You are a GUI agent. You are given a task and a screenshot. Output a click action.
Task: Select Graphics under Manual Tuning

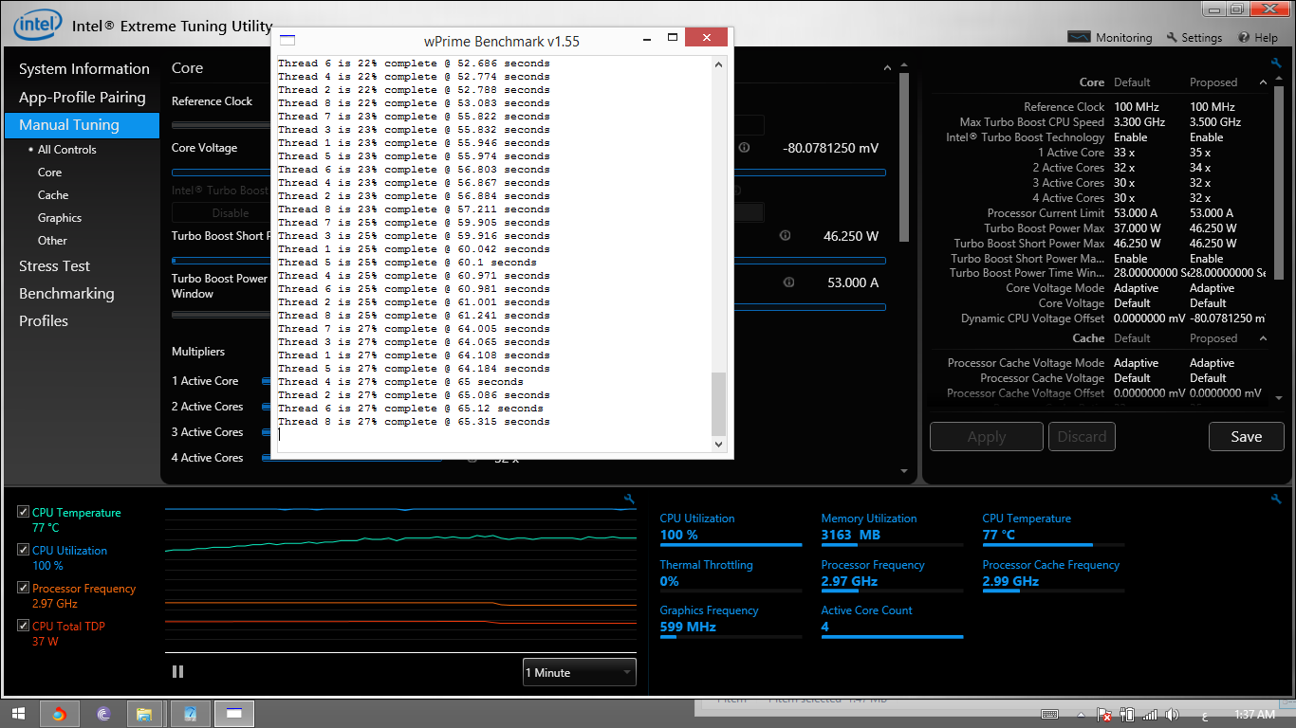point(60,218)
